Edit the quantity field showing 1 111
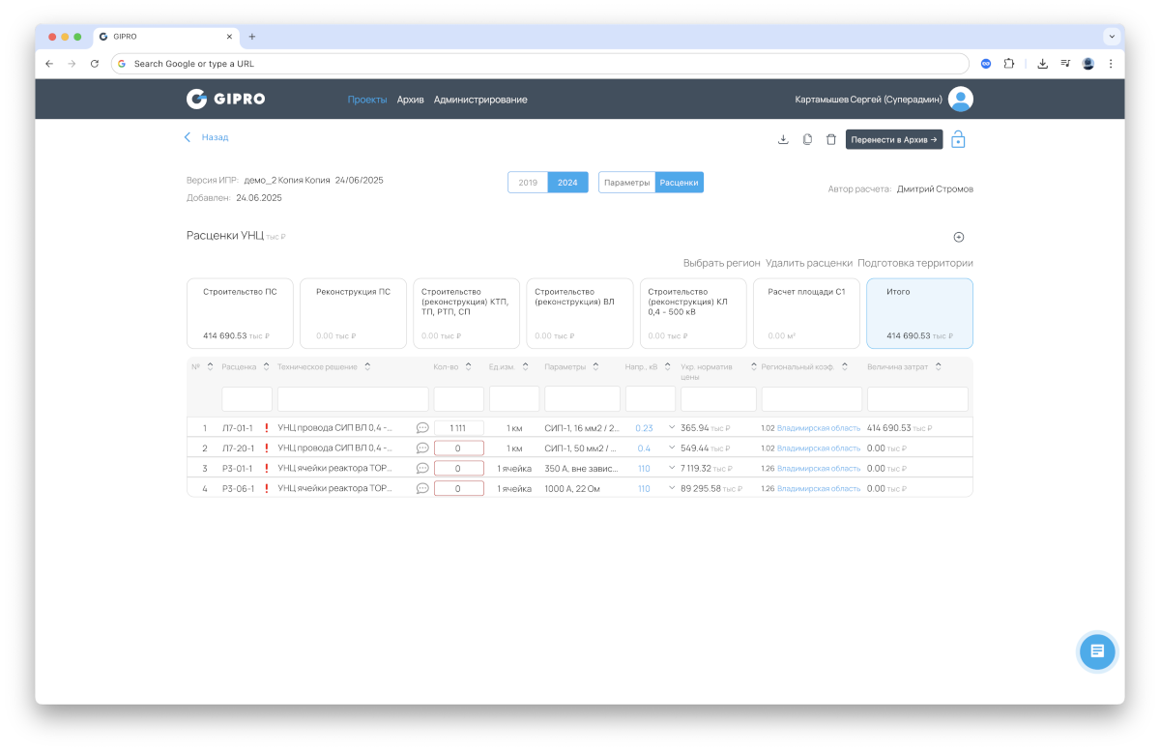1160x751 pixels. [x=459, y=427]
